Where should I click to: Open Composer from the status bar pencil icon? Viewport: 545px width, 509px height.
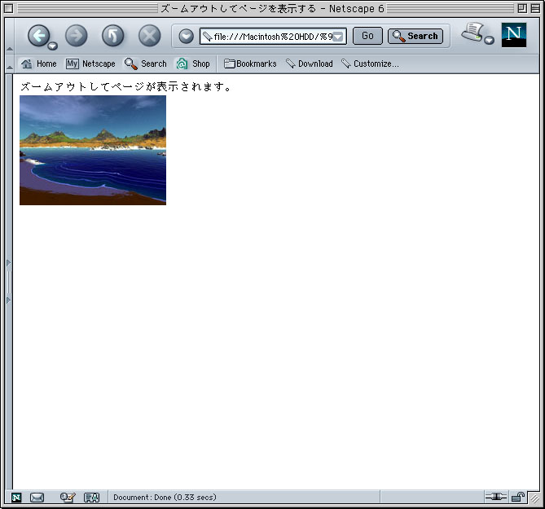(x=68, y=498)
